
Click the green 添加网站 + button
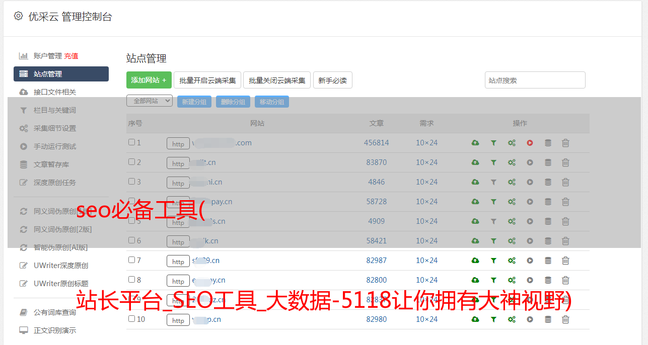pos(149,80)
